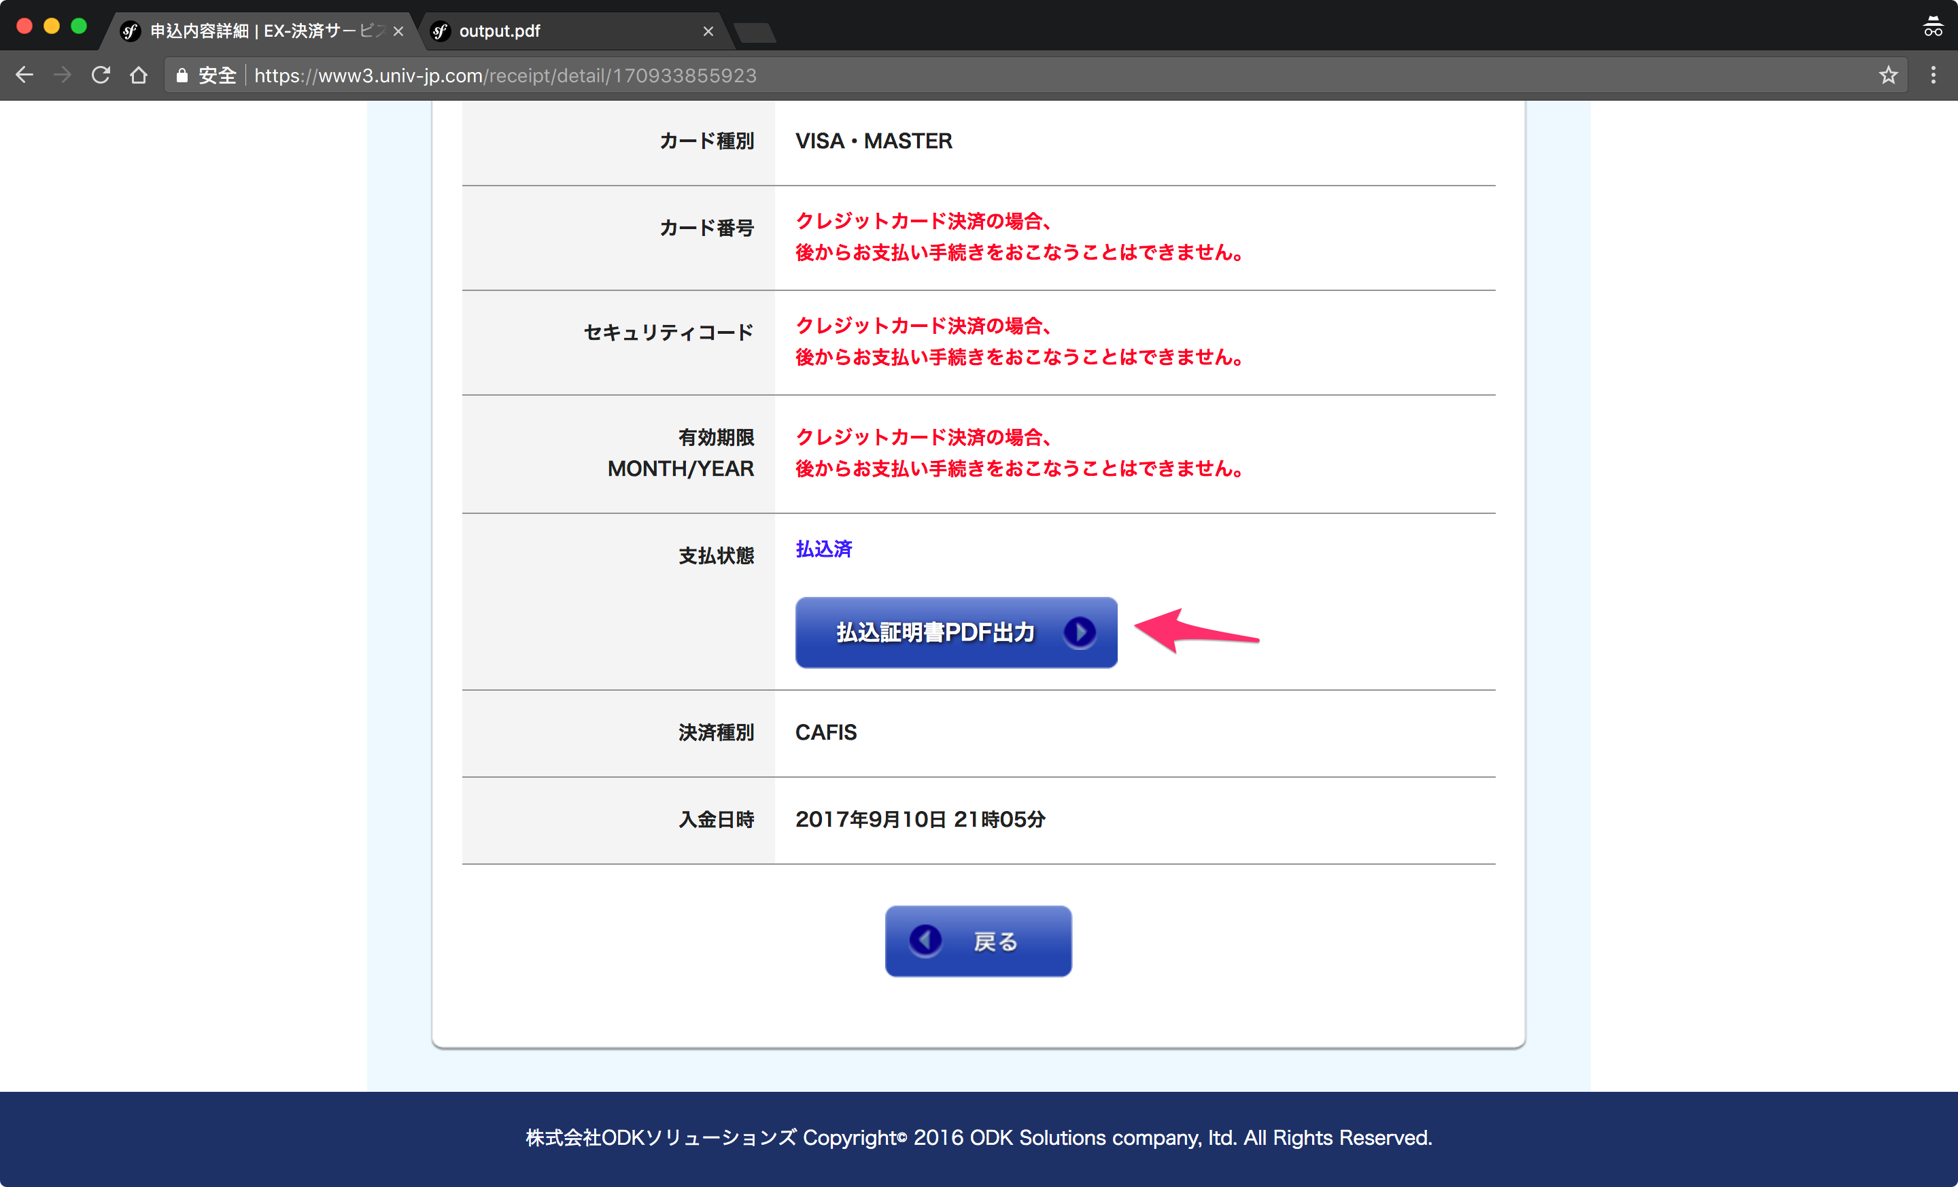Click the browser forward arrow
Screen dimensions: 1958x1187
coord(63,75)
